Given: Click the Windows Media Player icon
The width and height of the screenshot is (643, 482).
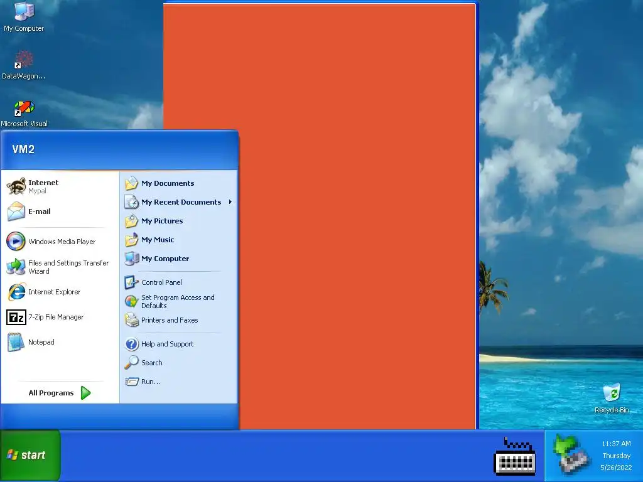Looking at the screenshot, I should pyautogui.click(x=16, y=242).
